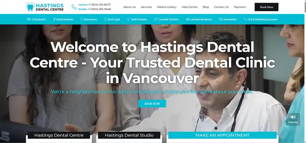Call the Studio number +1 (604) 265-9446

coord(99,9)
